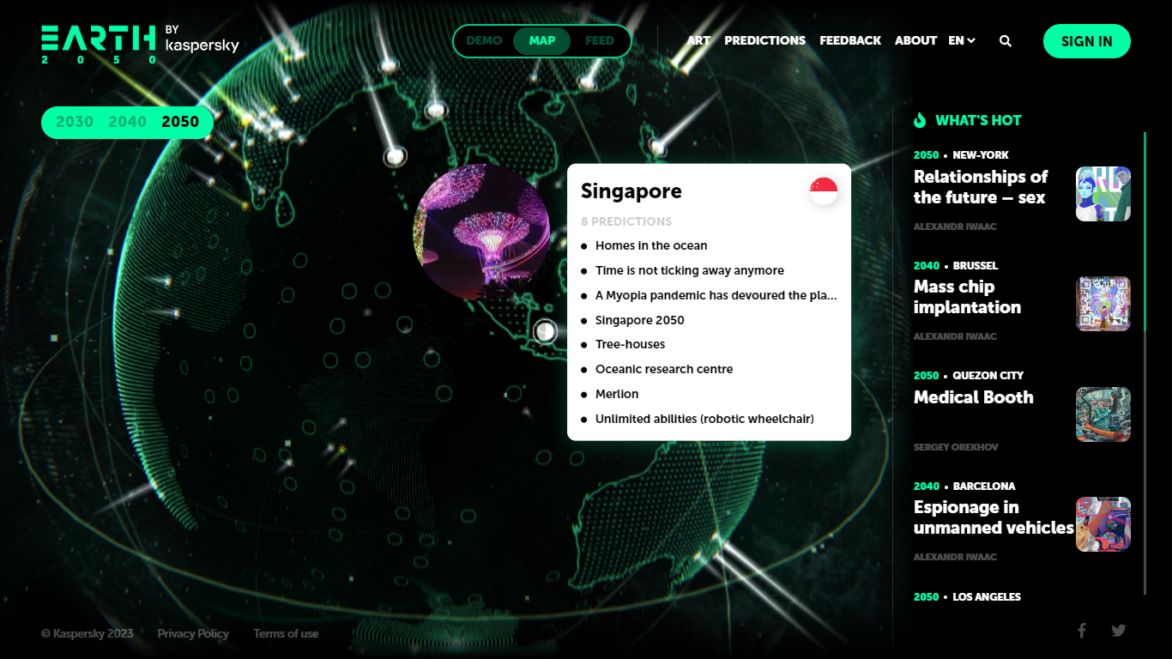Open the Terms of use link
Viewport: 1172px width, 659px height.
[286, 633]
